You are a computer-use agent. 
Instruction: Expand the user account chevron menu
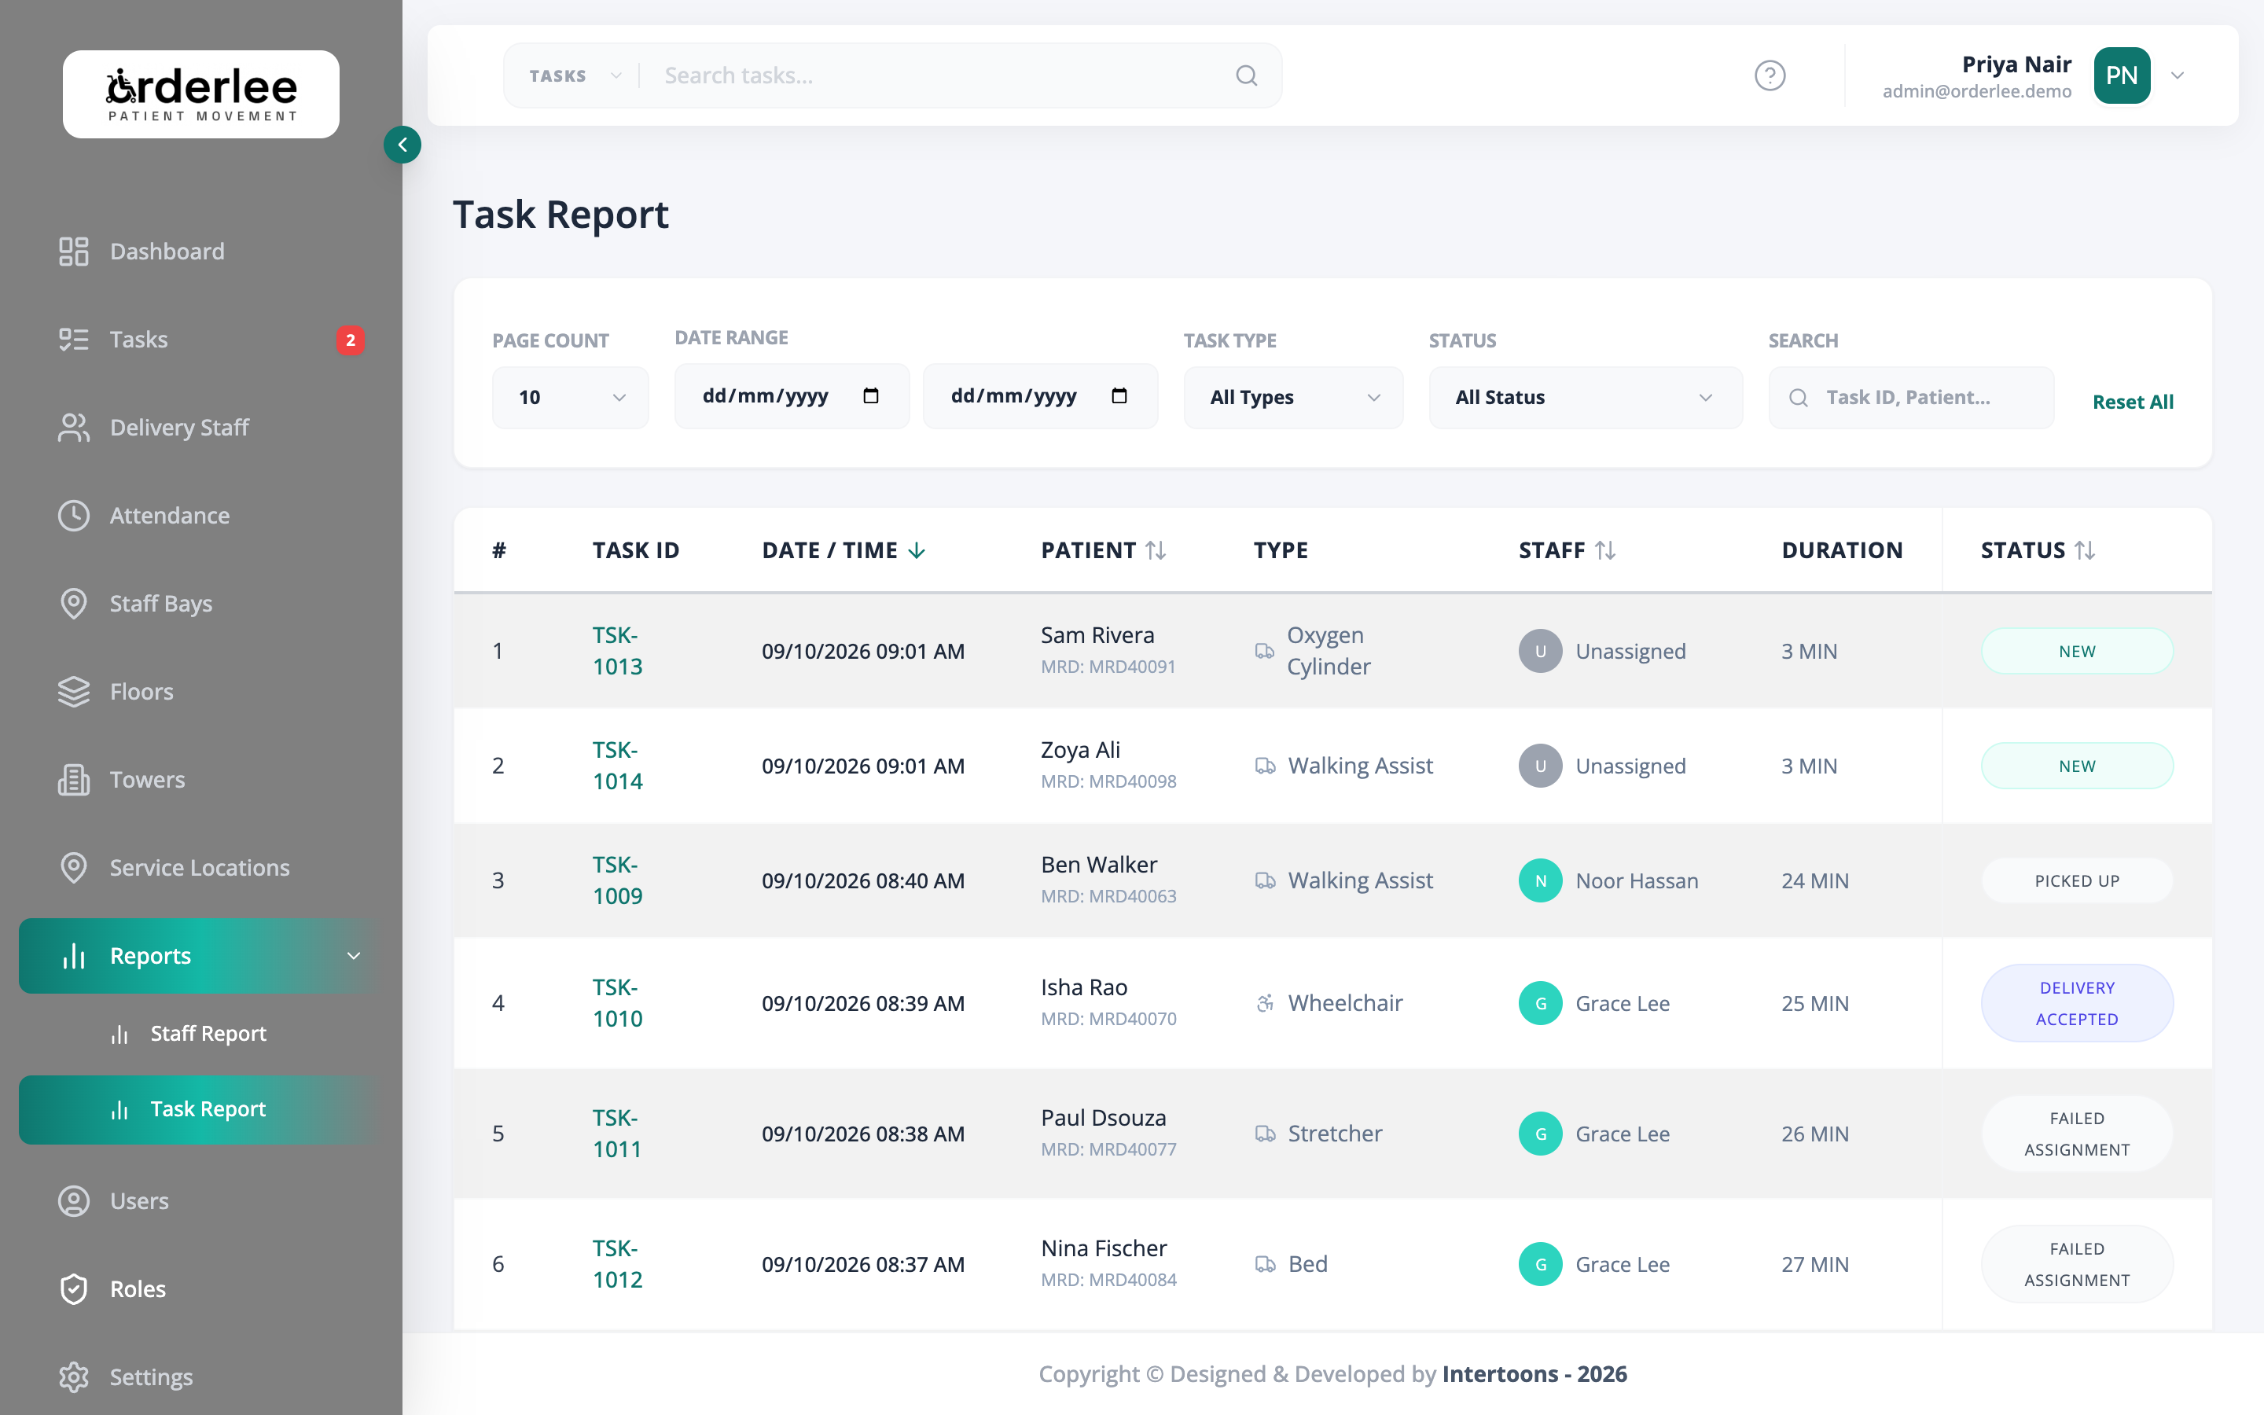point(2177,75)
